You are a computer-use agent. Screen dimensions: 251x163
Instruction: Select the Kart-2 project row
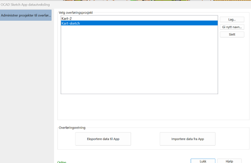(x=139, y=18)
